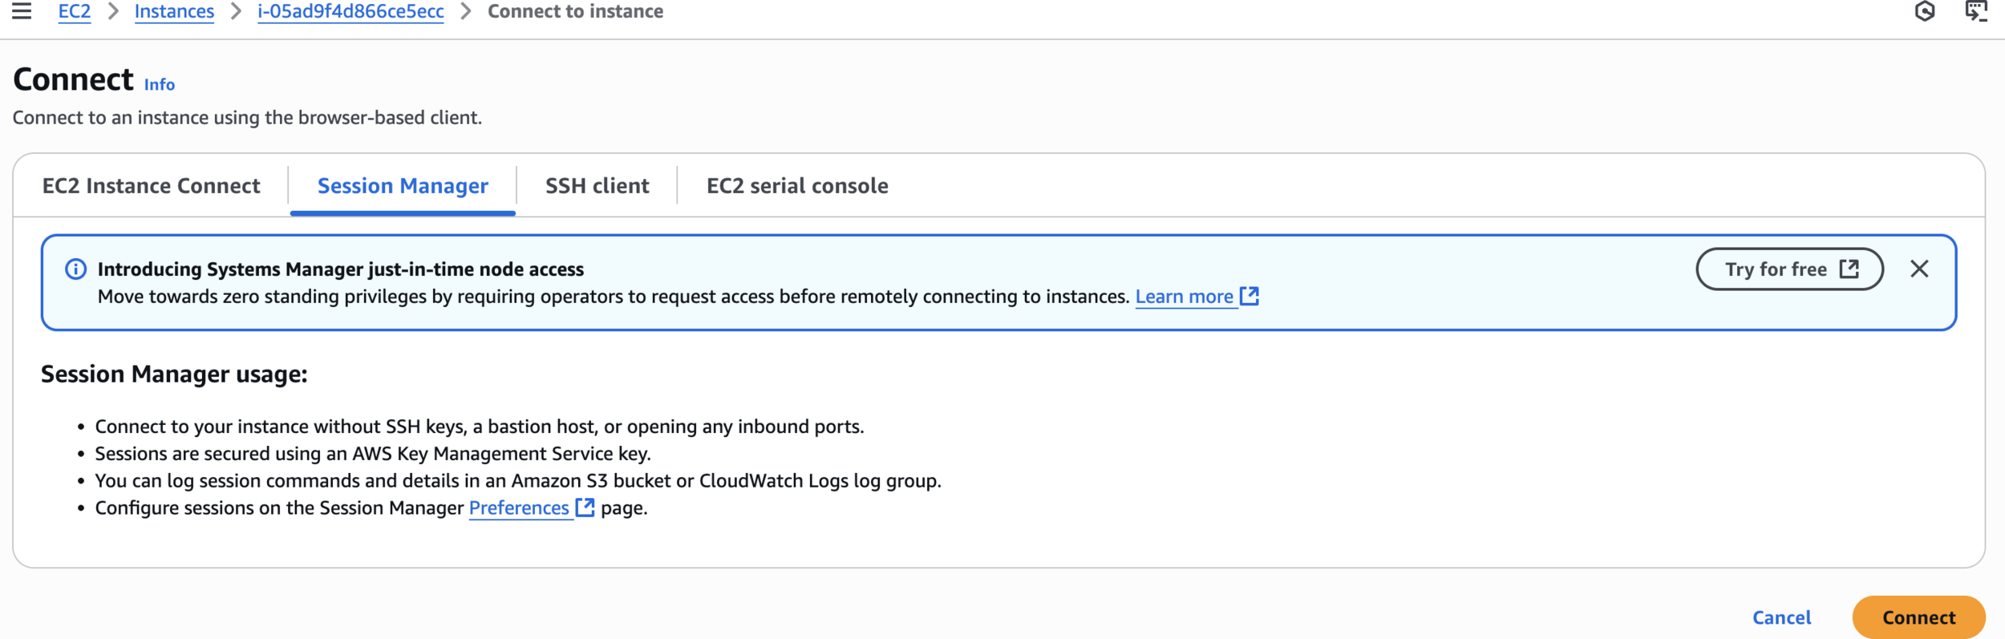Click the 'browser-based client' description text
The image size is (2005, 639).
[247, 118]
